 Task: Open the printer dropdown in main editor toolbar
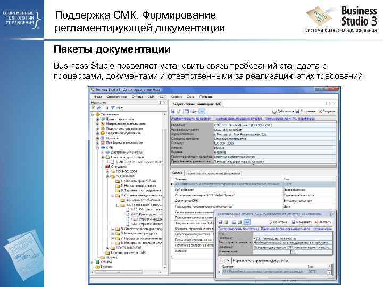click(x=194, y=112)
